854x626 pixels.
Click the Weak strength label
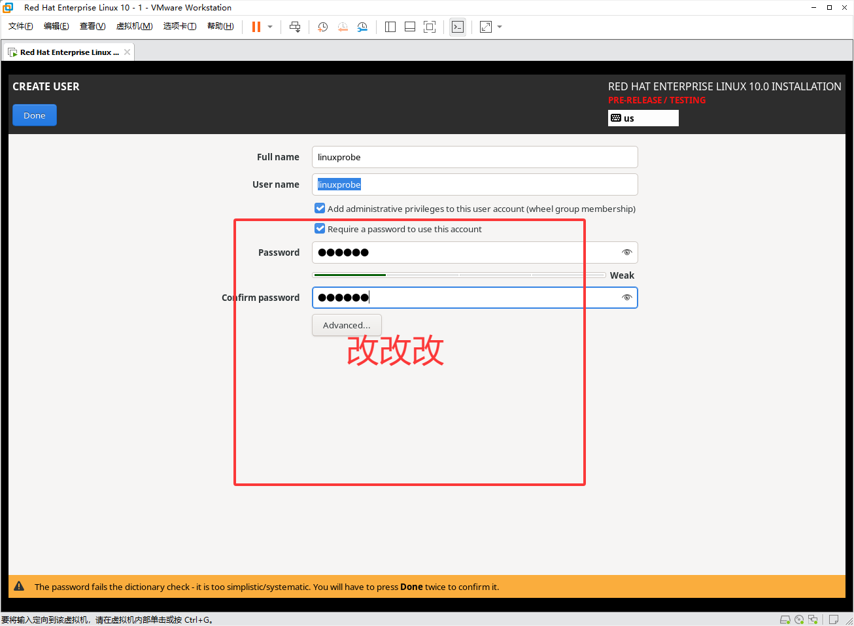click(x=622, y=275)
